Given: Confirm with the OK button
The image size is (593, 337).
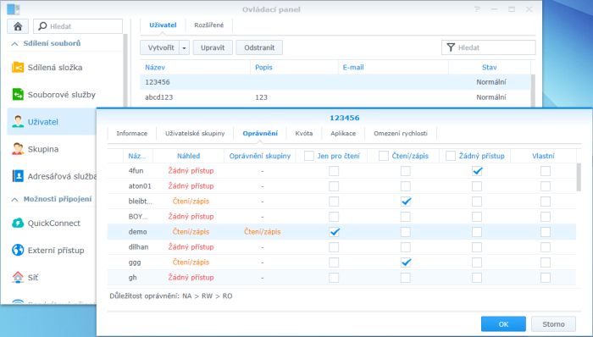Looking at the screenshot, I should click(x=503, y=324).
